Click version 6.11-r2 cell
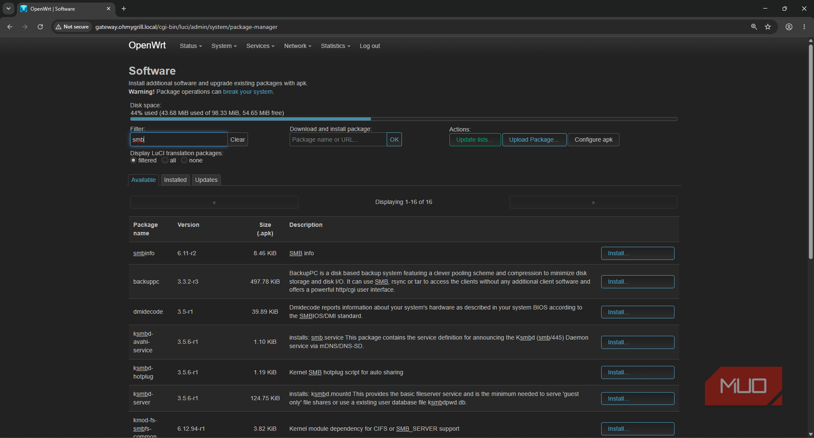This screenshot has height=438, width=814. click(186, 254)
